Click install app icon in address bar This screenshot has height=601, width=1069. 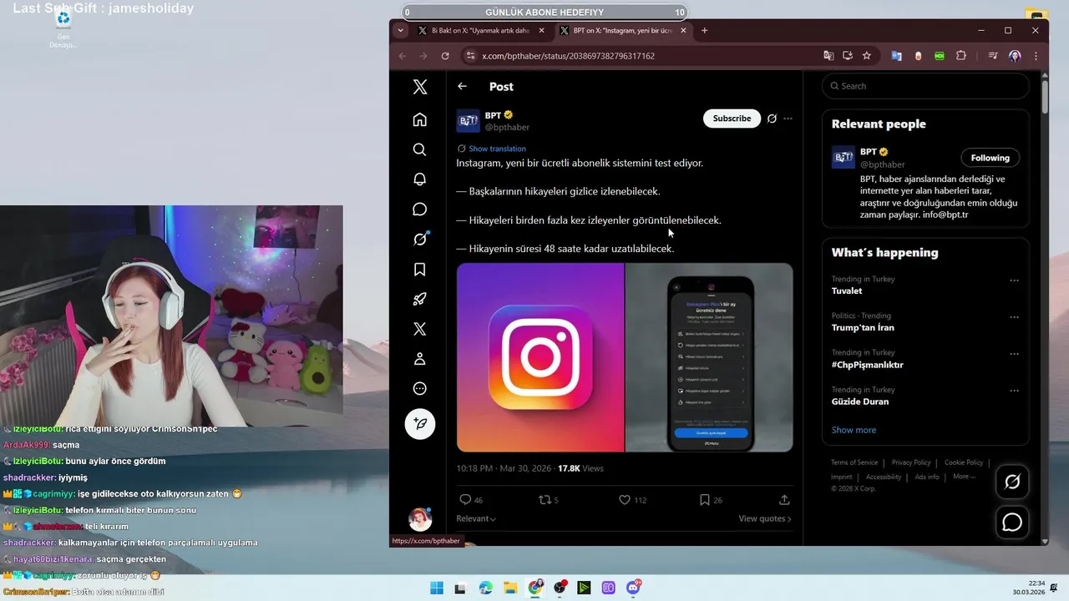[848, 56]
